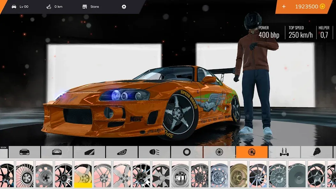This screenshot has height=189, width=336.
Task: Select the exhaust customization category
Action: [x=122, y=153]
